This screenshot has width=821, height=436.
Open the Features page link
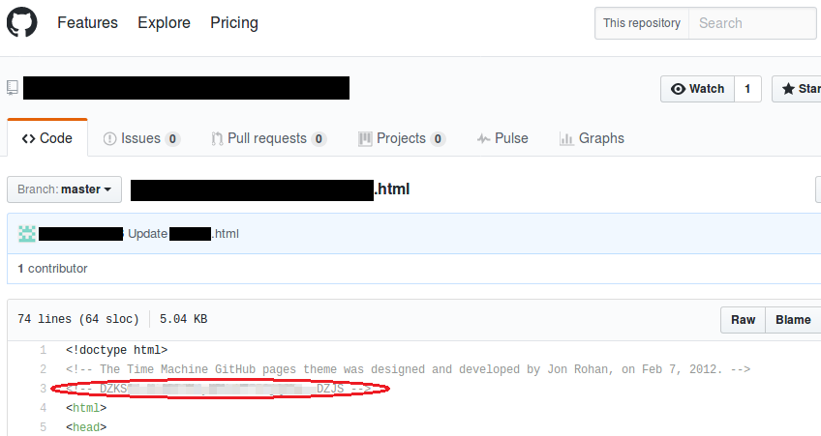click(87, 22)
